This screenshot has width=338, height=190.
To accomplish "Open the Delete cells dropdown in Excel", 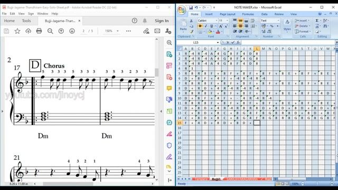I will [303, 26].
